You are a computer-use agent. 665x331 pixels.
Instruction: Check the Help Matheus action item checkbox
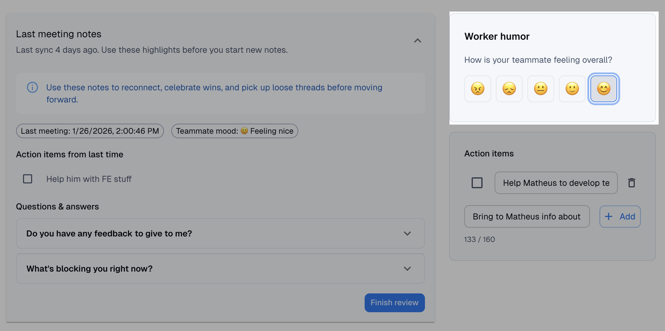477,183
